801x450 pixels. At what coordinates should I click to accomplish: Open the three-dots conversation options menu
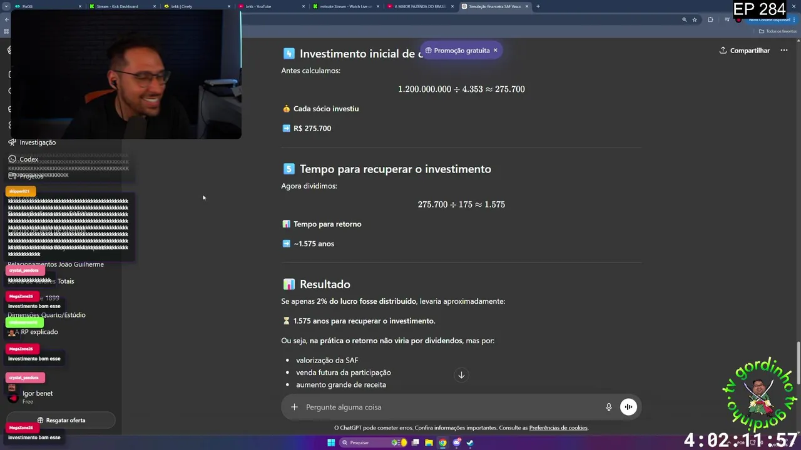tap(783, 51)
